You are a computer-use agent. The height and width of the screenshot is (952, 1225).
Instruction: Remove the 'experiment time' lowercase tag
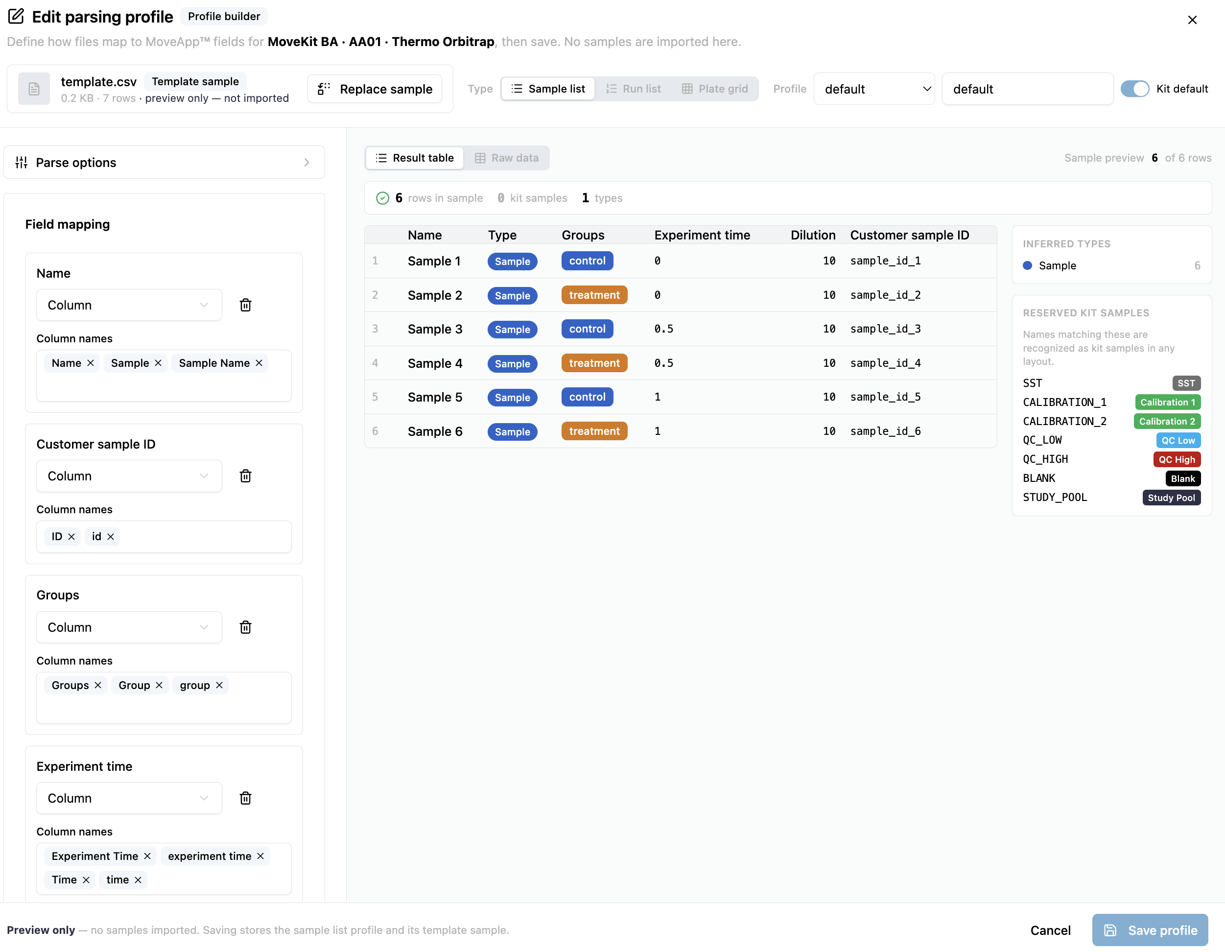[x=260, y=857]
